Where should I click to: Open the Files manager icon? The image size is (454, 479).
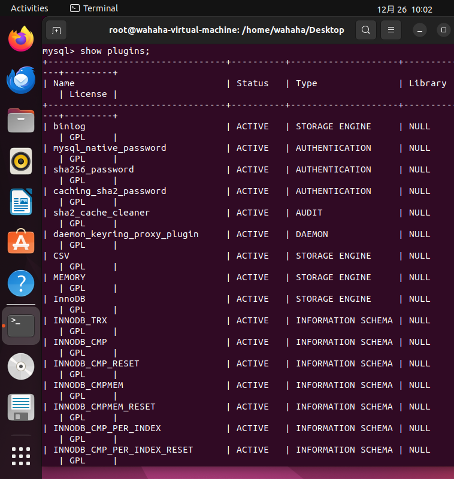tap(21, 120)
